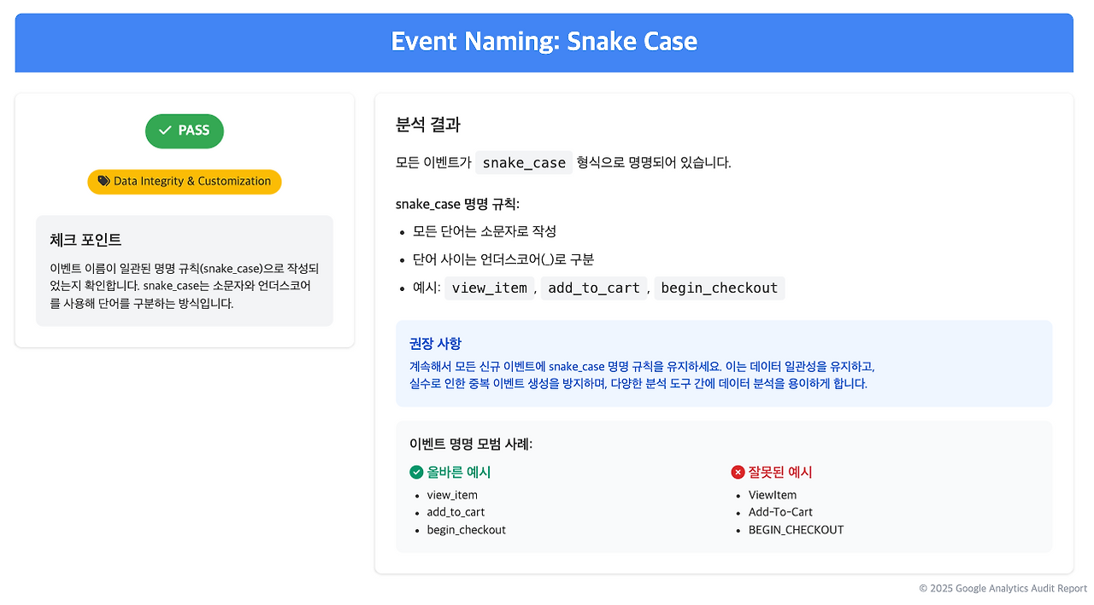
Task: Select the snake_case code chip in the result sentence
Action: coord(524,162)
